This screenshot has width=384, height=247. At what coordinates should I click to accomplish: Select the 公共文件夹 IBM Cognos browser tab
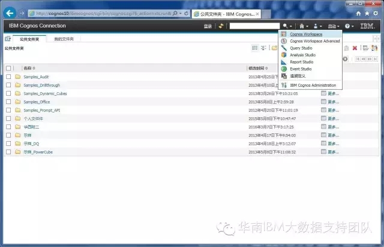226,14
